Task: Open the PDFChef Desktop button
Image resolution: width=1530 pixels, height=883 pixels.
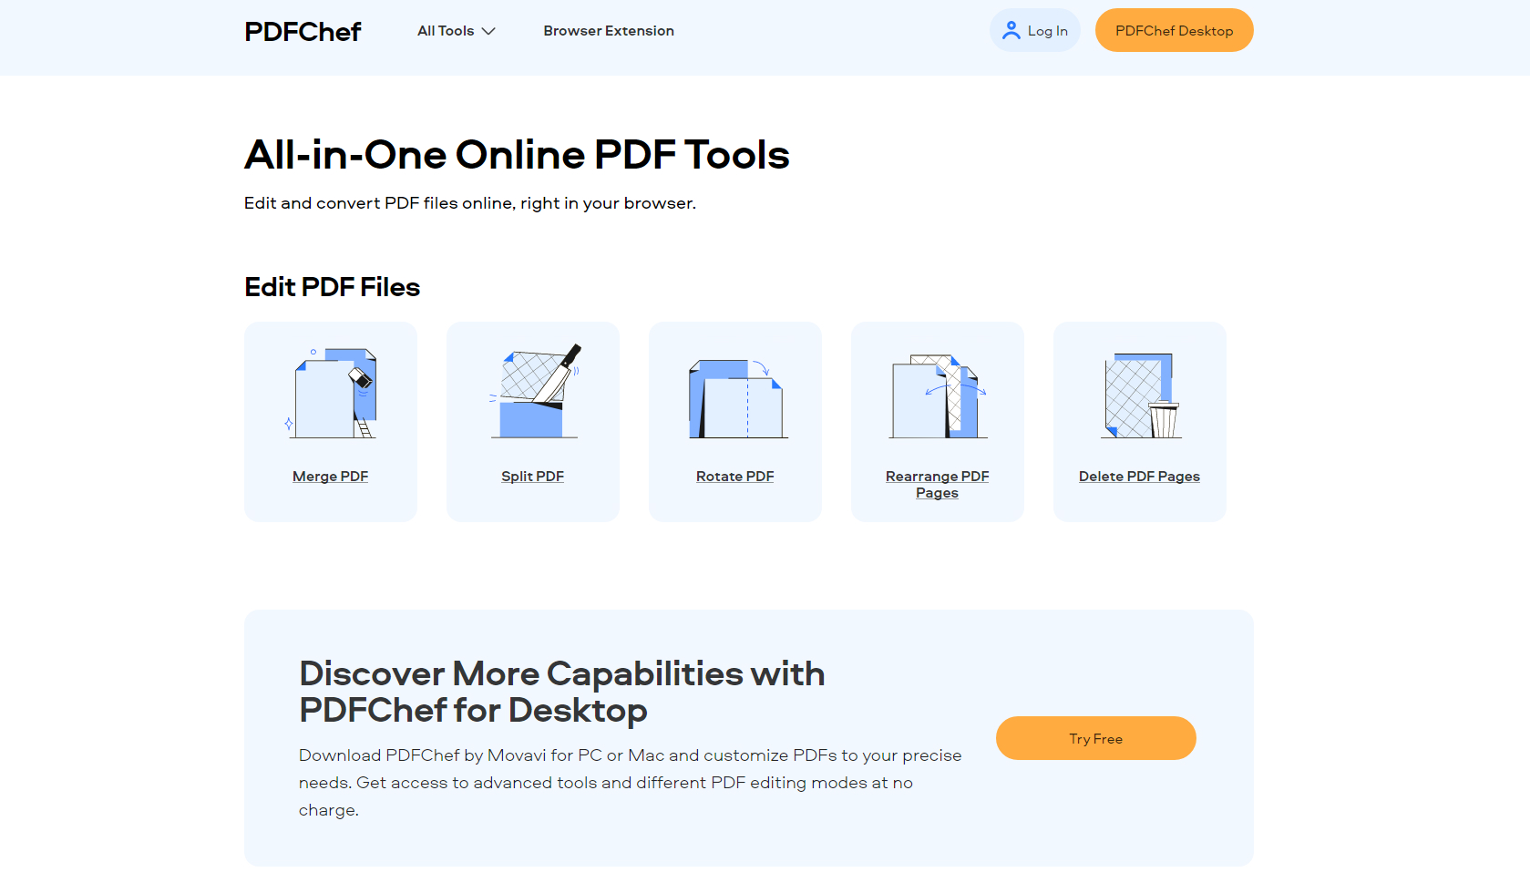Action: pyautogui.click(x=1175, y=30)
